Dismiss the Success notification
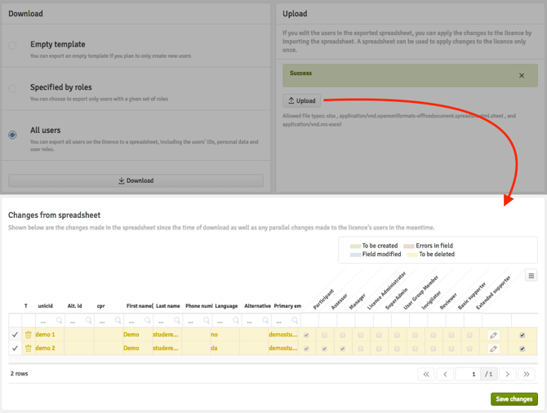 [522, 75]
